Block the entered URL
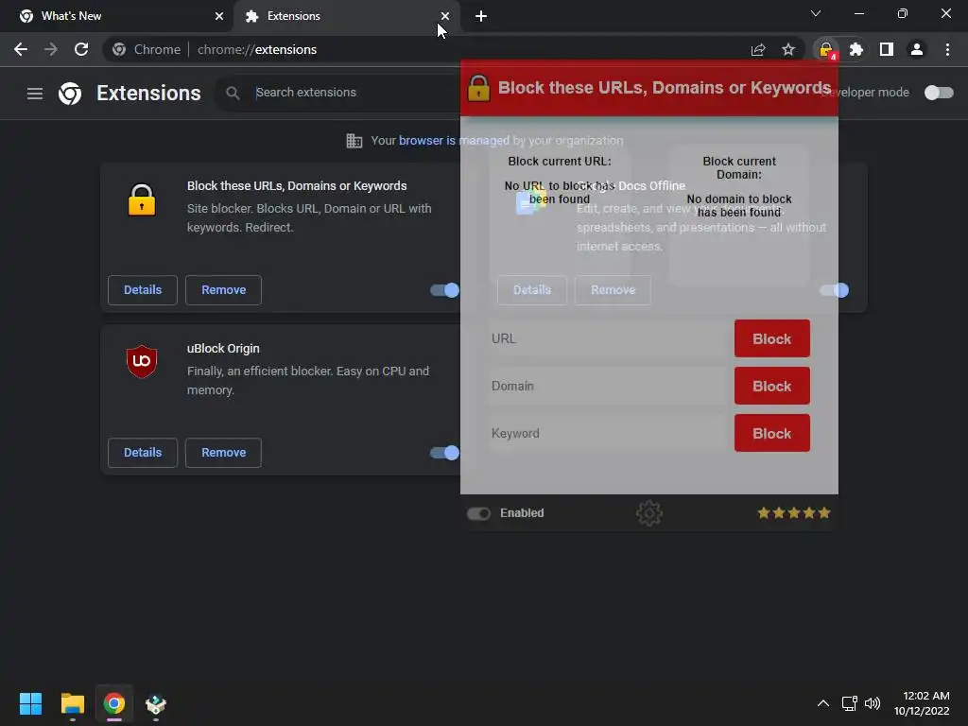968x726 pixels. point(771,338)
